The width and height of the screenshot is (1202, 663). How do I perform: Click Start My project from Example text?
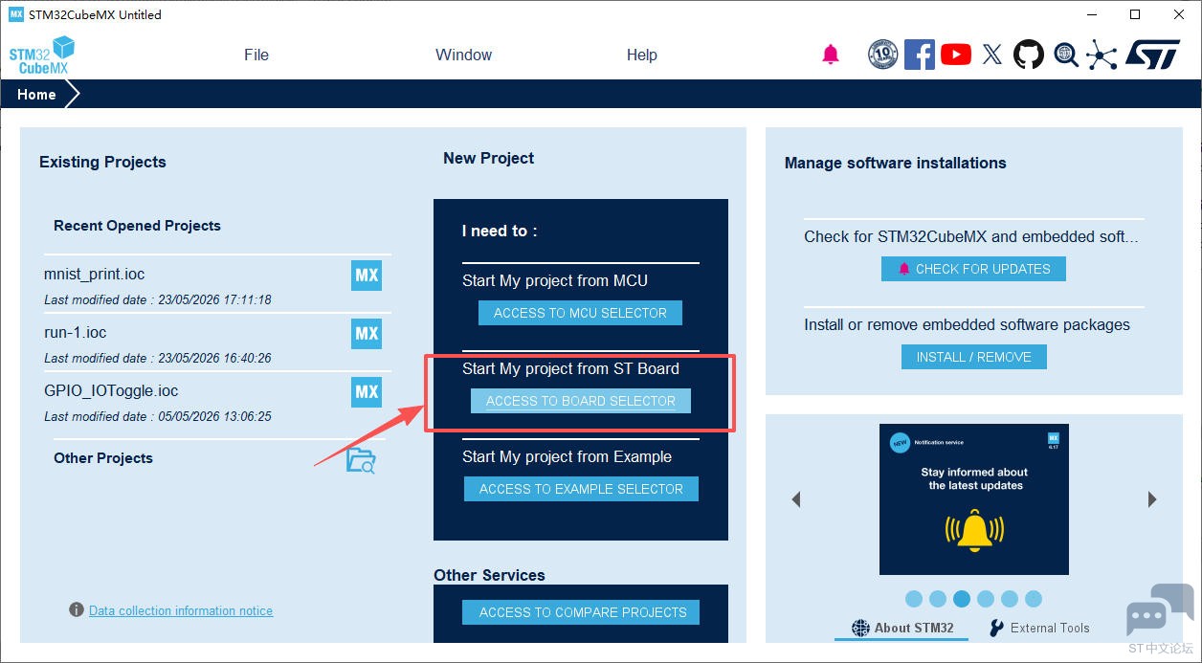tap(567, 456)
